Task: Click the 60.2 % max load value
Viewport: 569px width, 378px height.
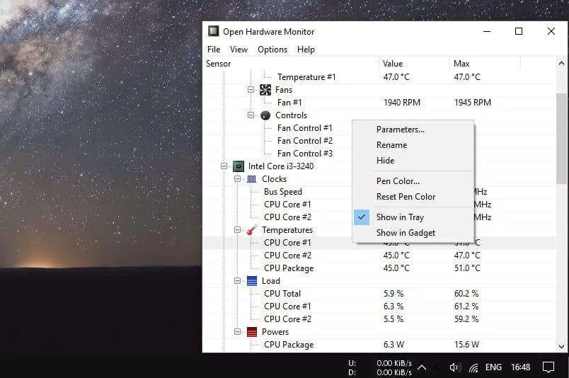Action: 466,294
